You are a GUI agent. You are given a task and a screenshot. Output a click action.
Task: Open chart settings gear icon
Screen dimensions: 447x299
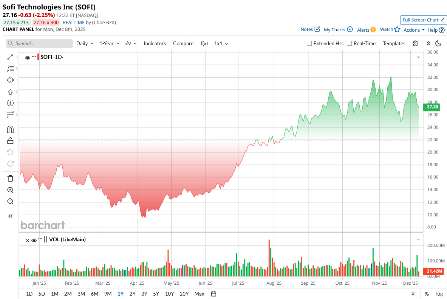pos(415,43)
